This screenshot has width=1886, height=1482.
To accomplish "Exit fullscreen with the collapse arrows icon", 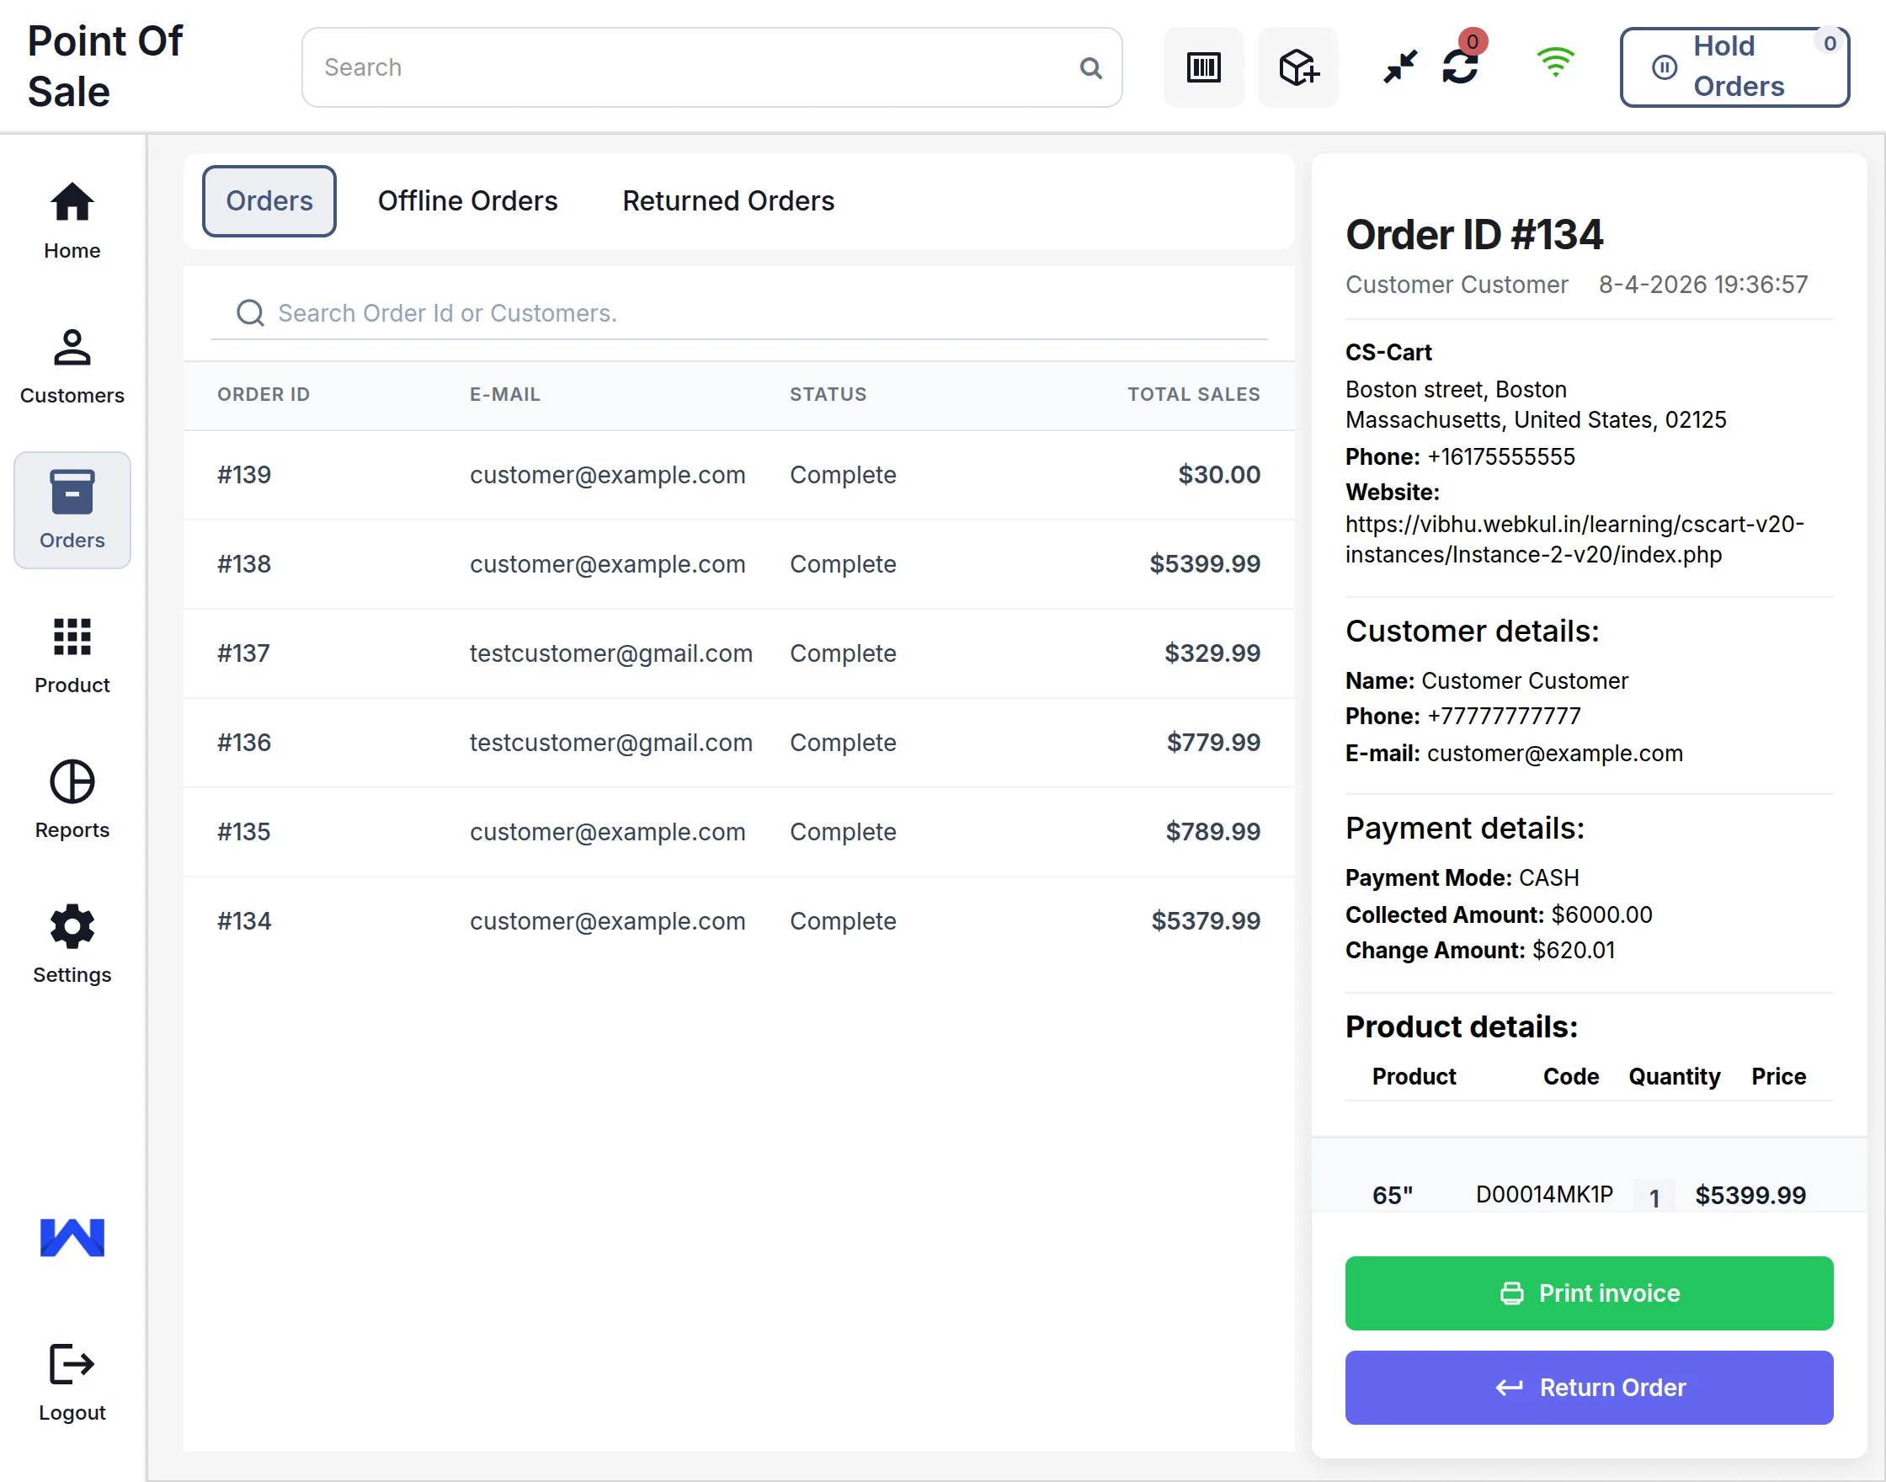I will point(1399,67).
